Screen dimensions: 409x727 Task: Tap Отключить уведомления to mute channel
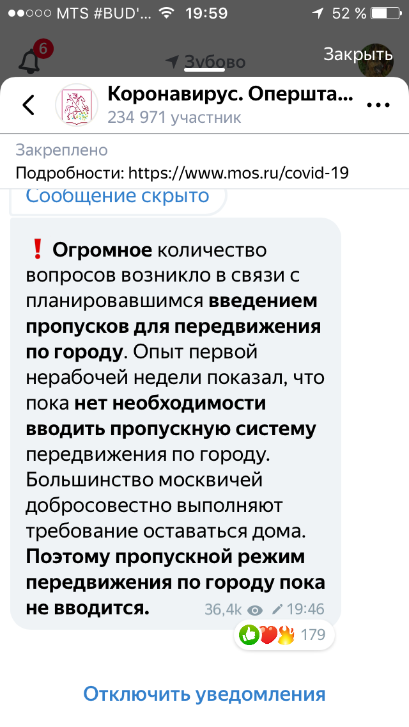click(204, 694)
